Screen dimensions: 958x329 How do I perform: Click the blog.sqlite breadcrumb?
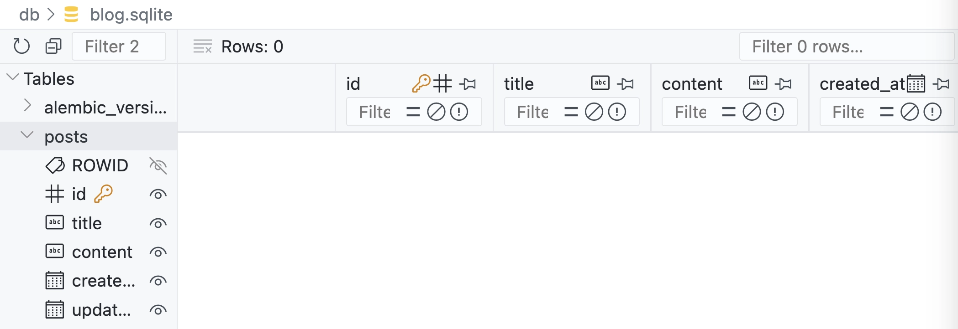coord(131,15)
